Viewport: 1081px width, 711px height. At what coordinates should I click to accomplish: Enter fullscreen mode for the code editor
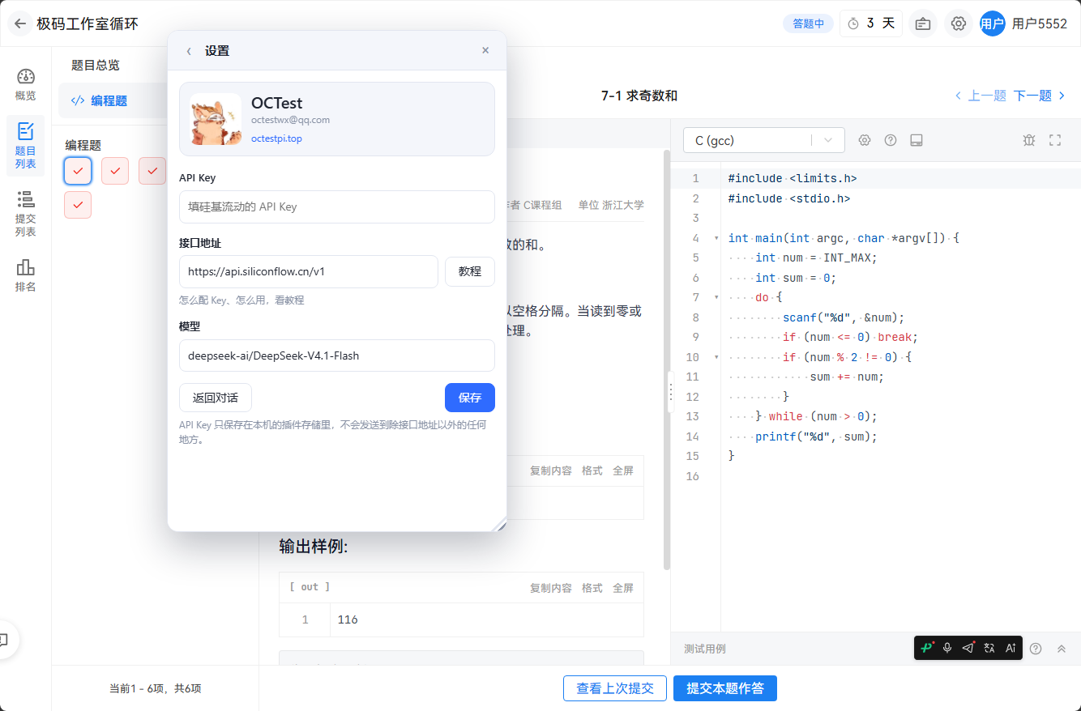pyautogui.click(x=1055, y=140)
